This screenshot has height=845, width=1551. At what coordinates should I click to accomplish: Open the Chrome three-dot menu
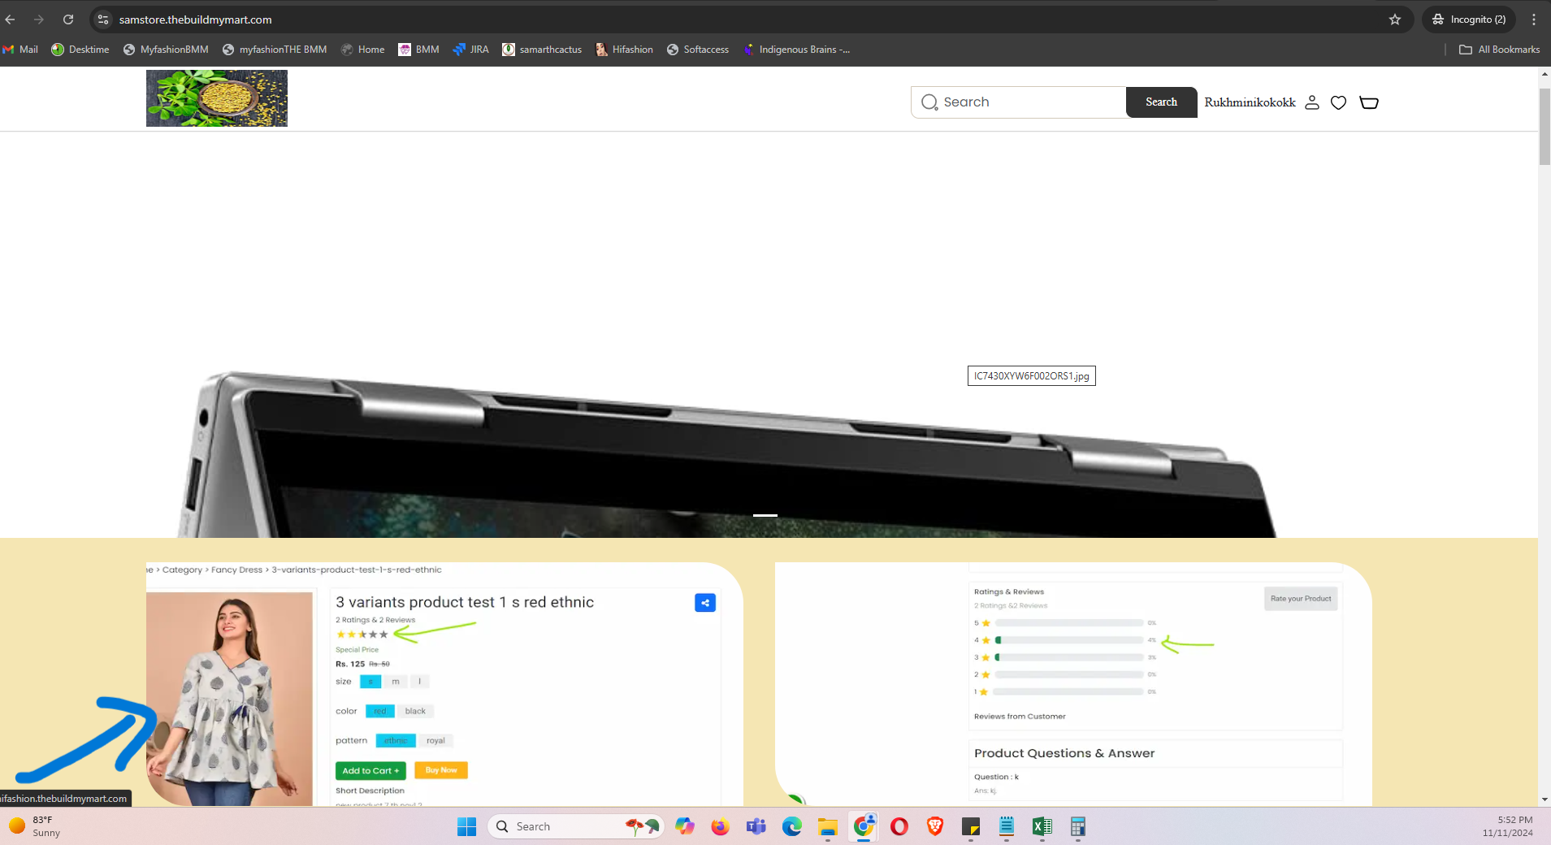[x=1534, y=19]
